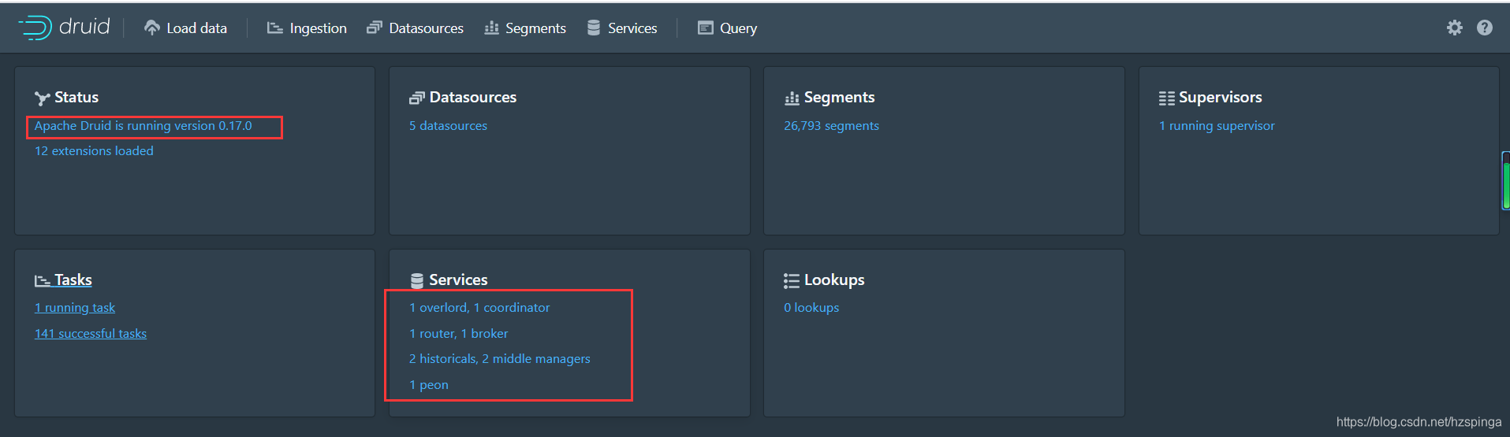Open the Services view from navbar

pos(622,28)
